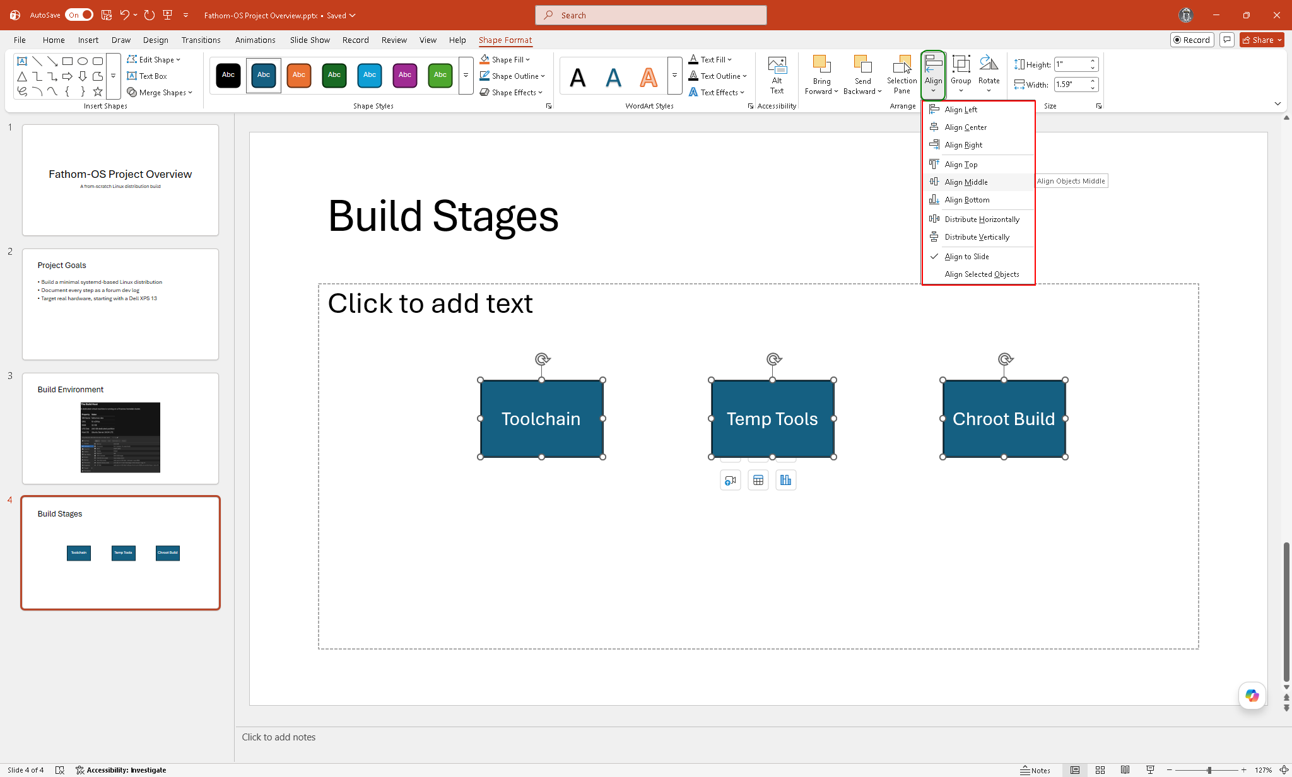1292x777 pixels.
Task: Click the Undo icon
Action: click(124, 15)
